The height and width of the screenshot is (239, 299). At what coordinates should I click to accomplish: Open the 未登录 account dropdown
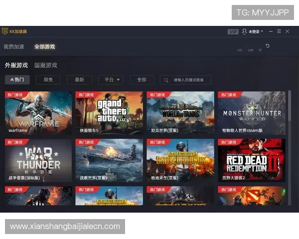coord(255,31)
